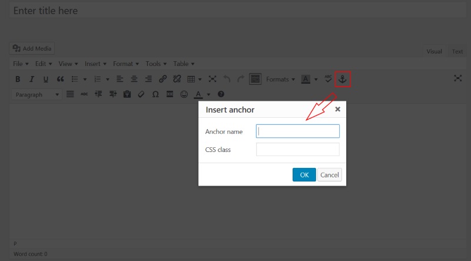Toggle distraction-free fullscreen mode

tap(457, 78)
